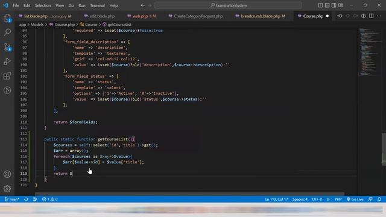Viewport: 386px width, 217px height.
Task: Go back with the left arrow
Action: [142, 5]
